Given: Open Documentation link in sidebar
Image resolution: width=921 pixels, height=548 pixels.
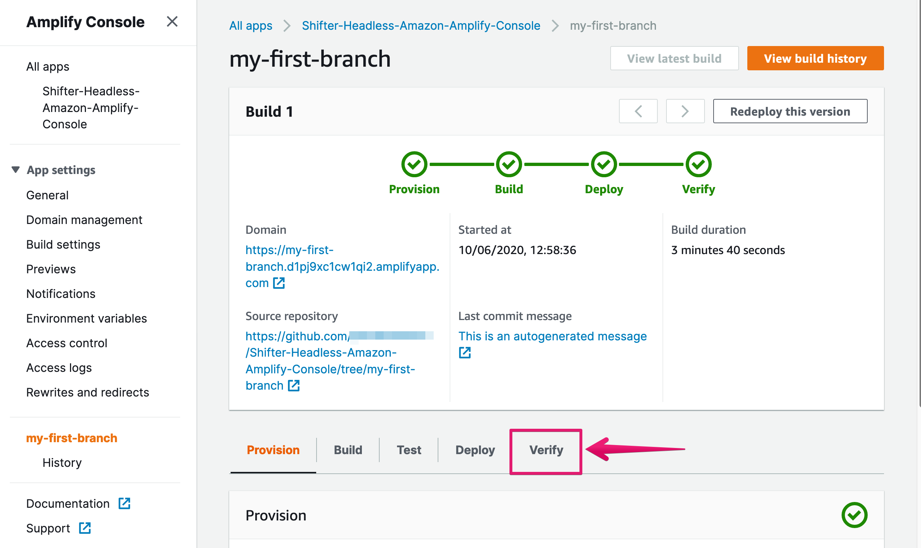Looking at the screenshot, I should [68, 504].
